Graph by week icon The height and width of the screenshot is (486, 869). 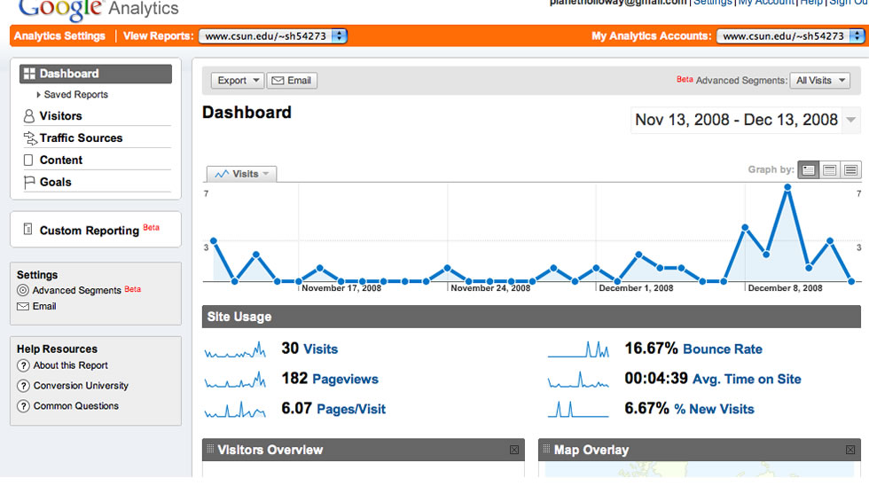tap(829, 170)
